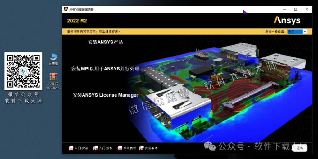Image resolution: width=318 pixels, height=159 pixels.
Task: Click the 退出 button
Action: pos(300,148)
